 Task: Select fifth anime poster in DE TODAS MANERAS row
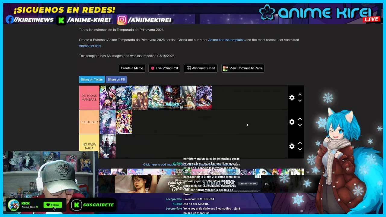point(172,98)
